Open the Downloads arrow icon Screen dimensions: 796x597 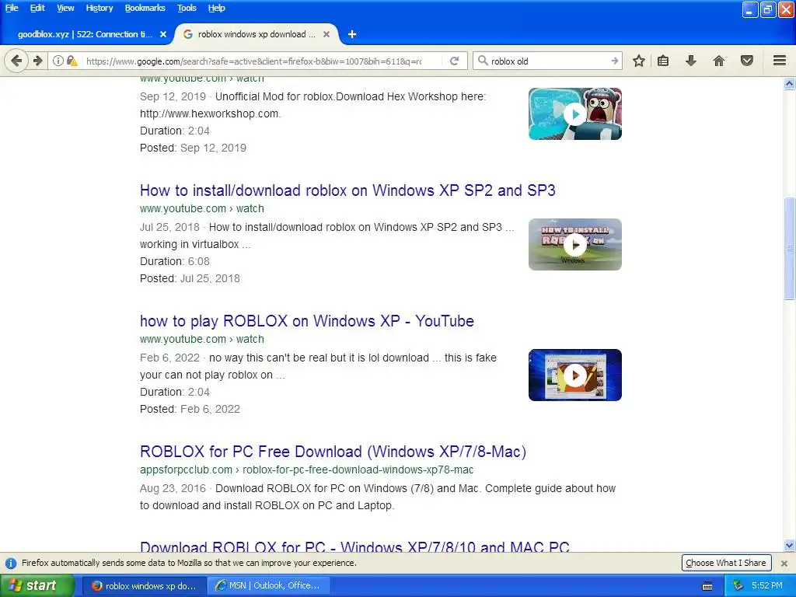(690, 61)
